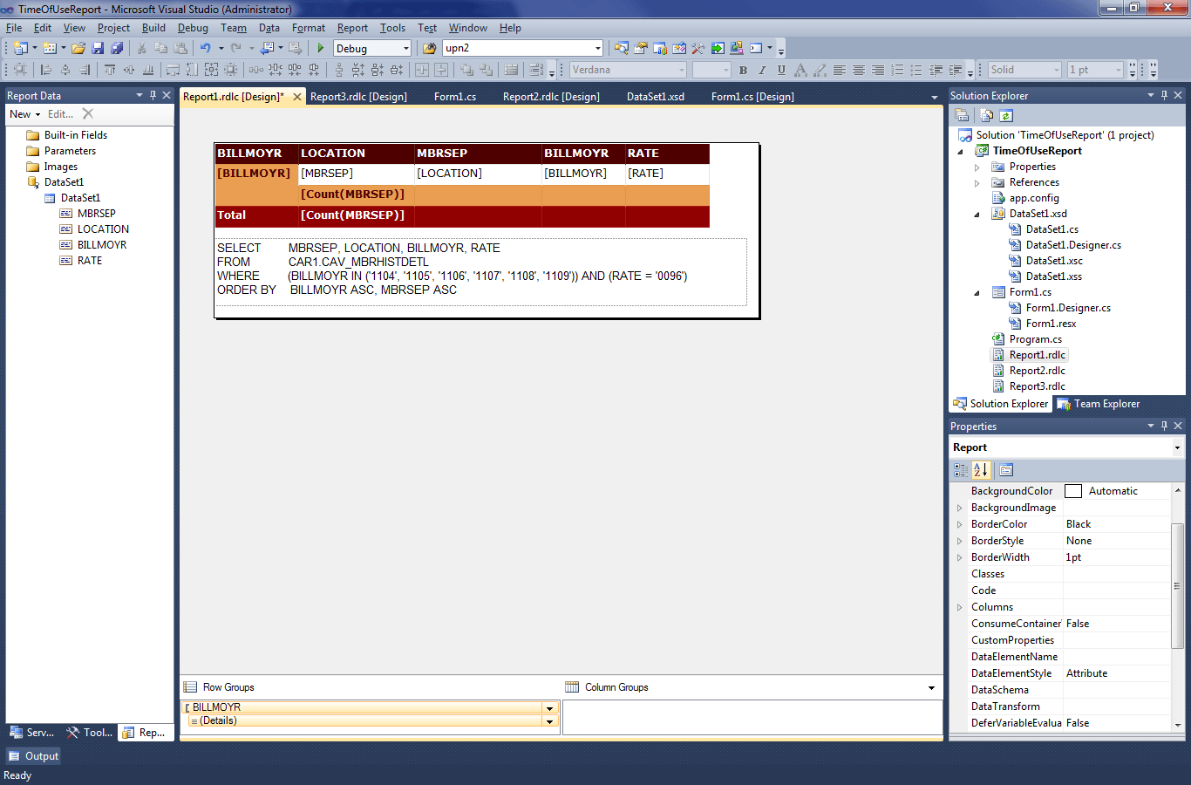Viewport: 1191px width, 785px height.
Task: Open the (Details) row group dropdown
Action: click(549, 721)
